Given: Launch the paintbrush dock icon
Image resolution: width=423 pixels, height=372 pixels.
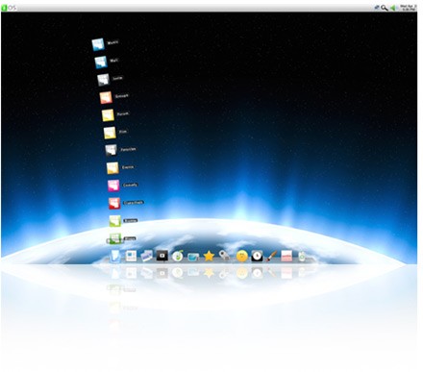Looking at the screenshot, I should tap(272, 256).
